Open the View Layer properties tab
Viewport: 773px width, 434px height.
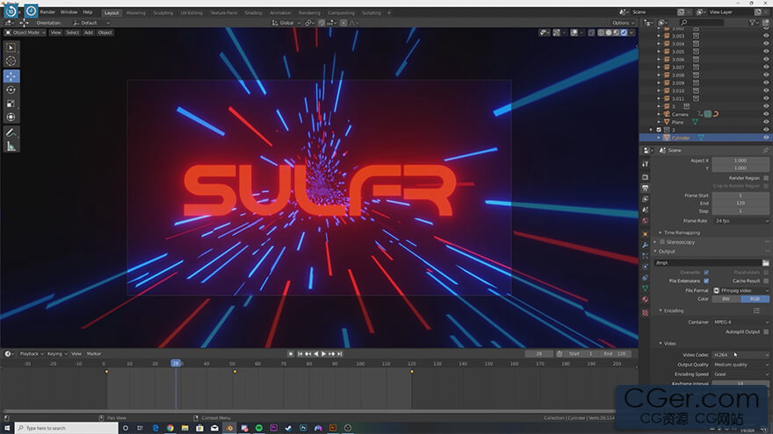646,199
